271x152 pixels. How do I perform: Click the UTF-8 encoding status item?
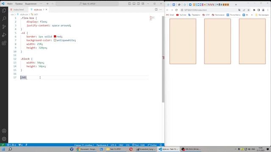pos(113,145)
